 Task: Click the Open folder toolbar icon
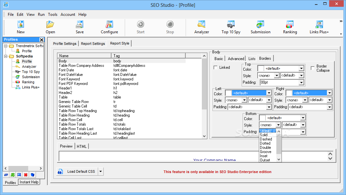click(50, 24)
